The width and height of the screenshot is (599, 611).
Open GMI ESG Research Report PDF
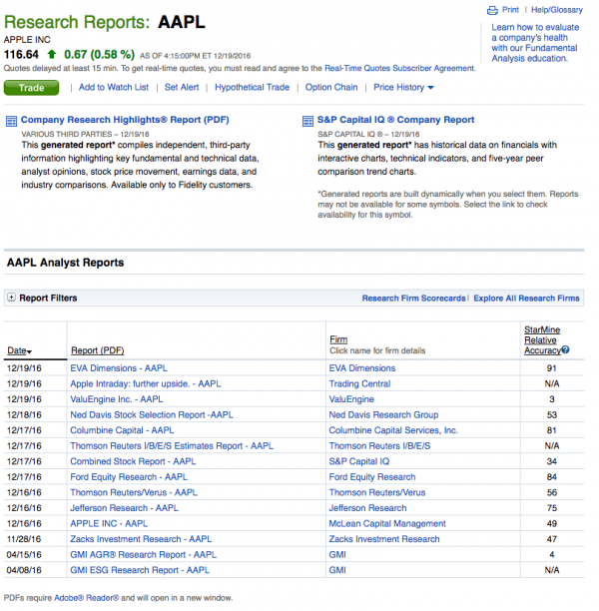pyautogui.click(x=140, y=570)
